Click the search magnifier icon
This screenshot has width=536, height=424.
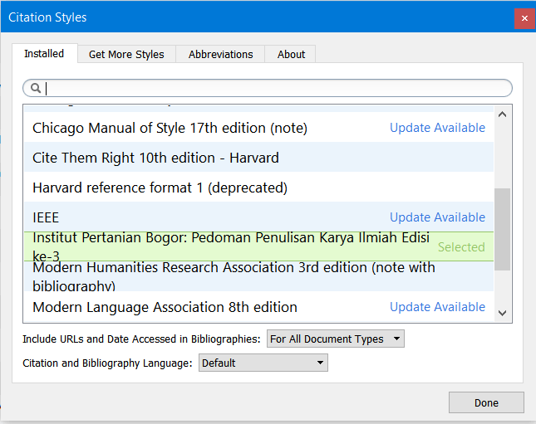pyautogui.click(x=37, y=88)
